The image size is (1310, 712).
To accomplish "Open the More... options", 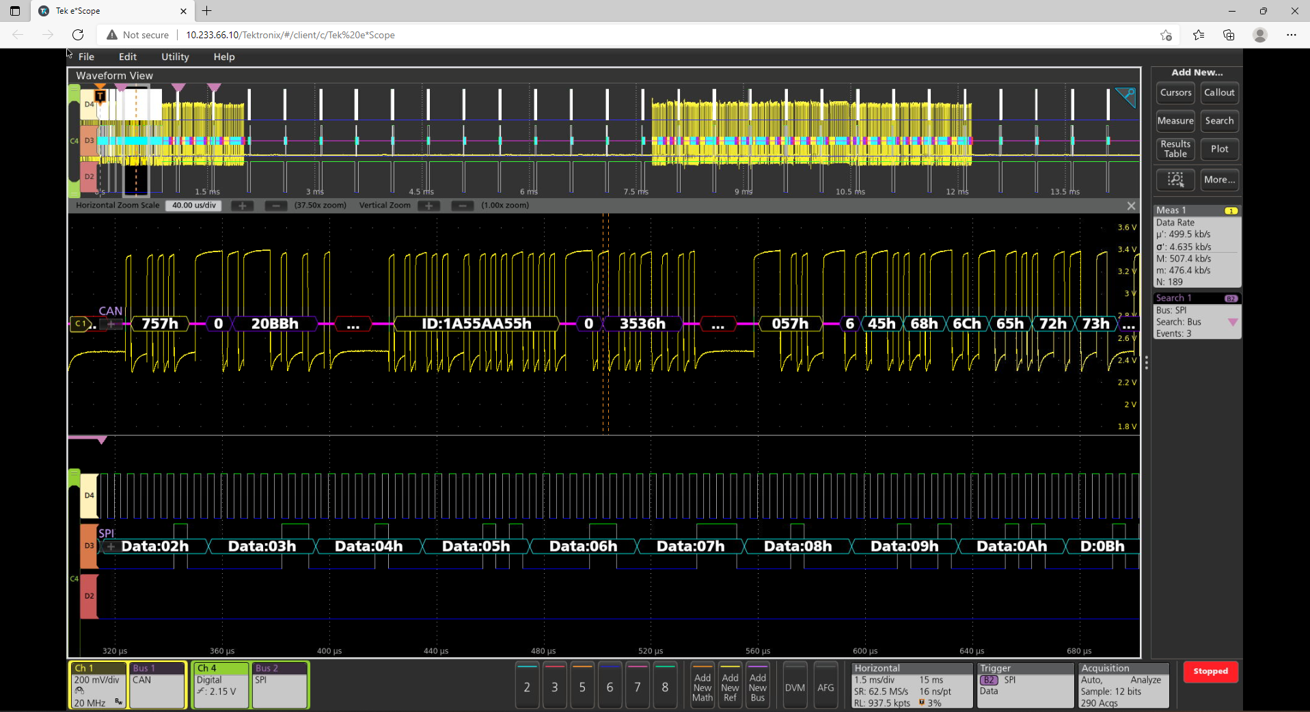I will [x=1219, y=180].
